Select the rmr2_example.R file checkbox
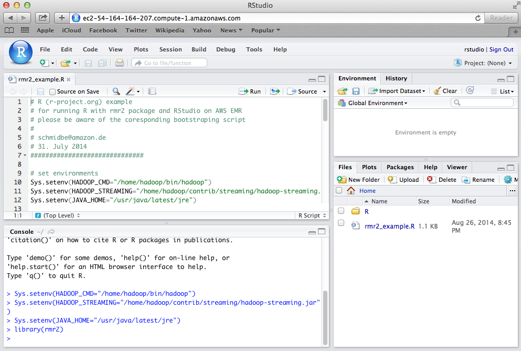The height and width of the screenshot is (351, 521). click(341, 223)
